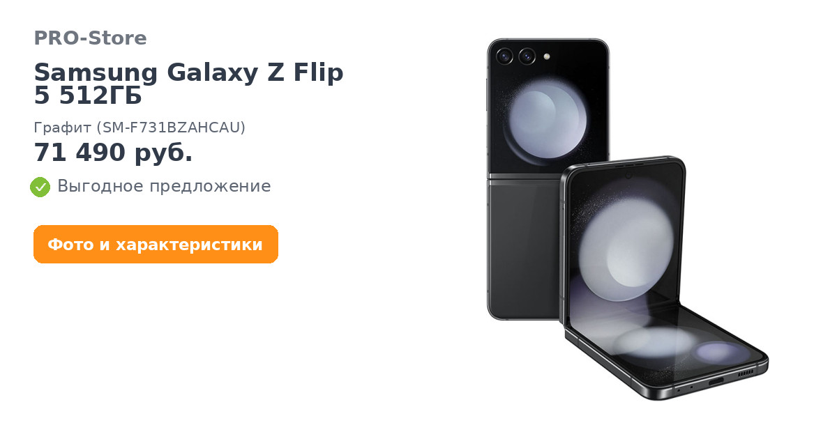Screen dimensions: 837x439
Task: Click the PRO-Store shop name
Action: (90, 38)
